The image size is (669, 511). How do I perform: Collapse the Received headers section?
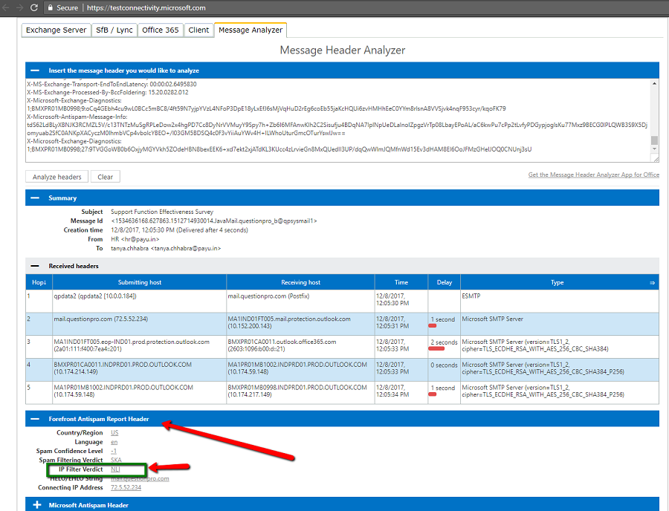coord(35,266)
